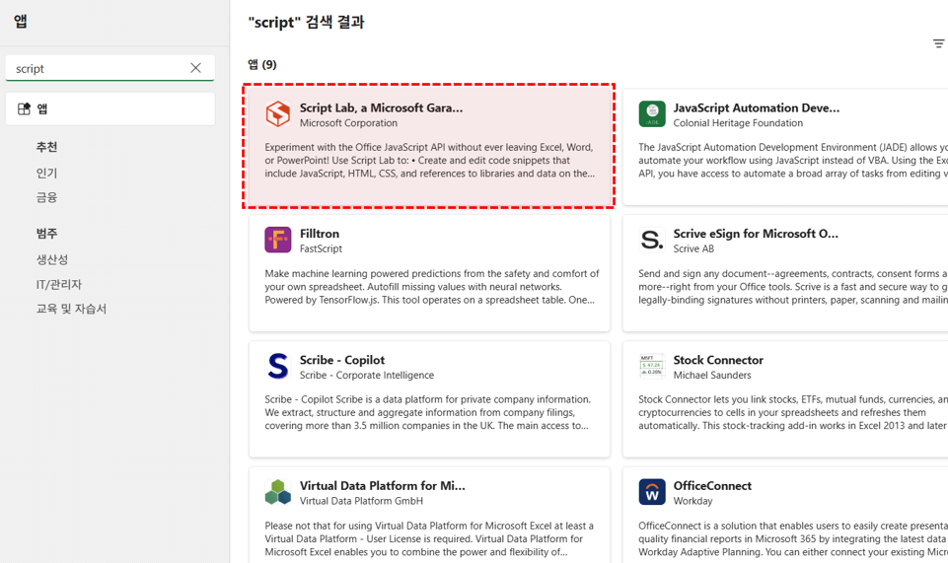Click the Virtual Data Platform hexagon icon
Screen dimensions: 948x563
coord(278,492)
